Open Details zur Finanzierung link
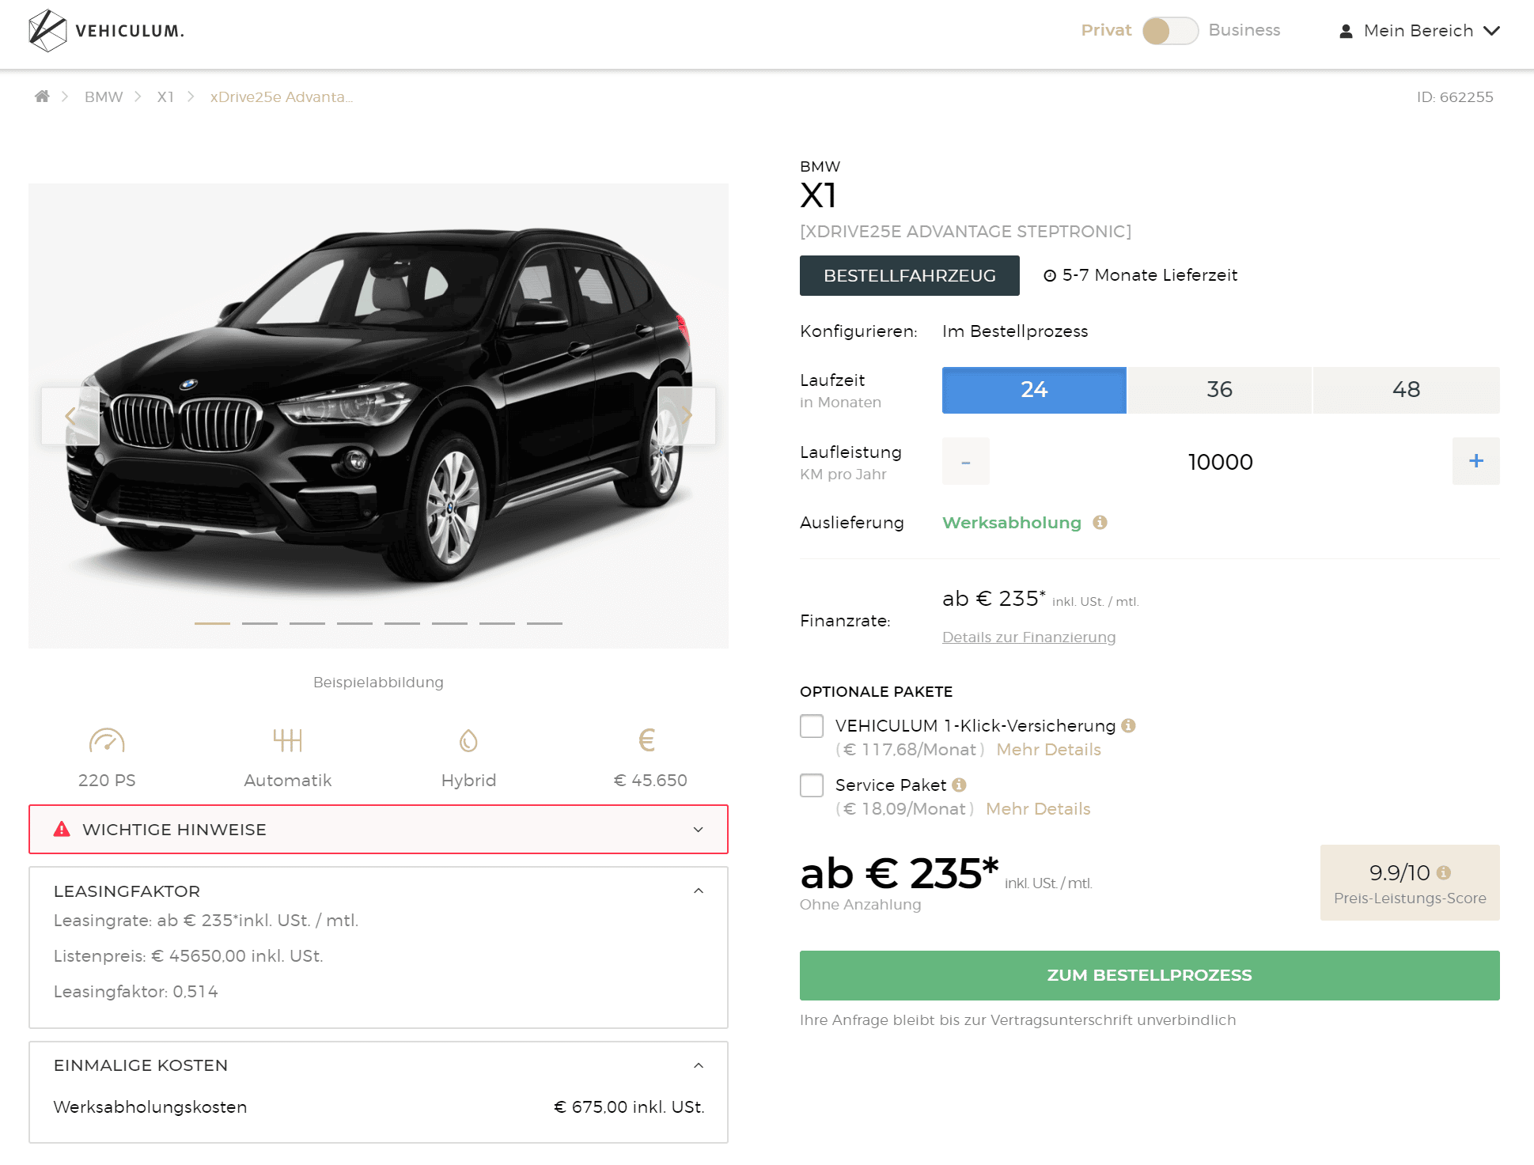This screenshot has width=1534, height=1165. 1029,637
